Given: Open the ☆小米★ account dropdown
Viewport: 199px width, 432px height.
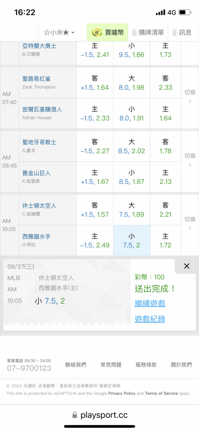Looking at the screenshot, I should (59, 32).
